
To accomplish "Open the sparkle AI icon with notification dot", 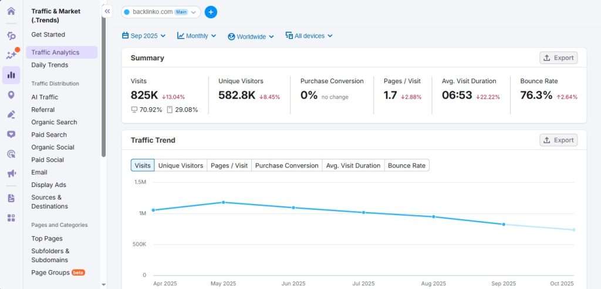I will click(11, 55).
